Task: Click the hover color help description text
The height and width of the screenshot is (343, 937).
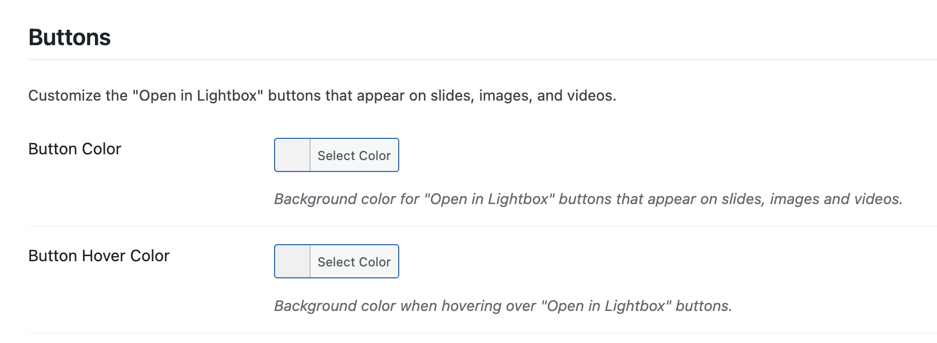Action: (503, 306)
